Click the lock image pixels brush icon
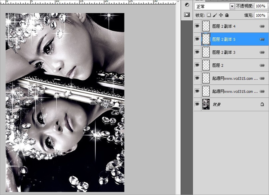Viewport: 269px width, 195px height. pos(215,15)
